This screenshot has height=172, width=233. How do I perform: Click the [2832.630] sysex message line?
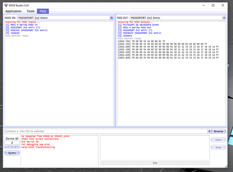pyautogui.click(x=168, y=55)
